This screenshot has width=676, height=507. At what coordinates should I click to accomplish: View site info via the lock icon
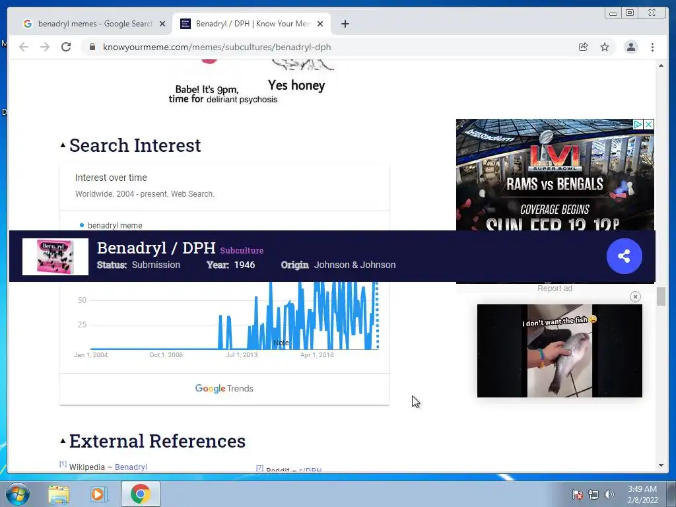pos(92,47)
